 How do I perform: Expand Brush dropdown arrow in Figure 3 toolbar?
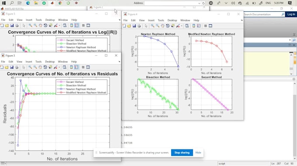click(59, 67)
